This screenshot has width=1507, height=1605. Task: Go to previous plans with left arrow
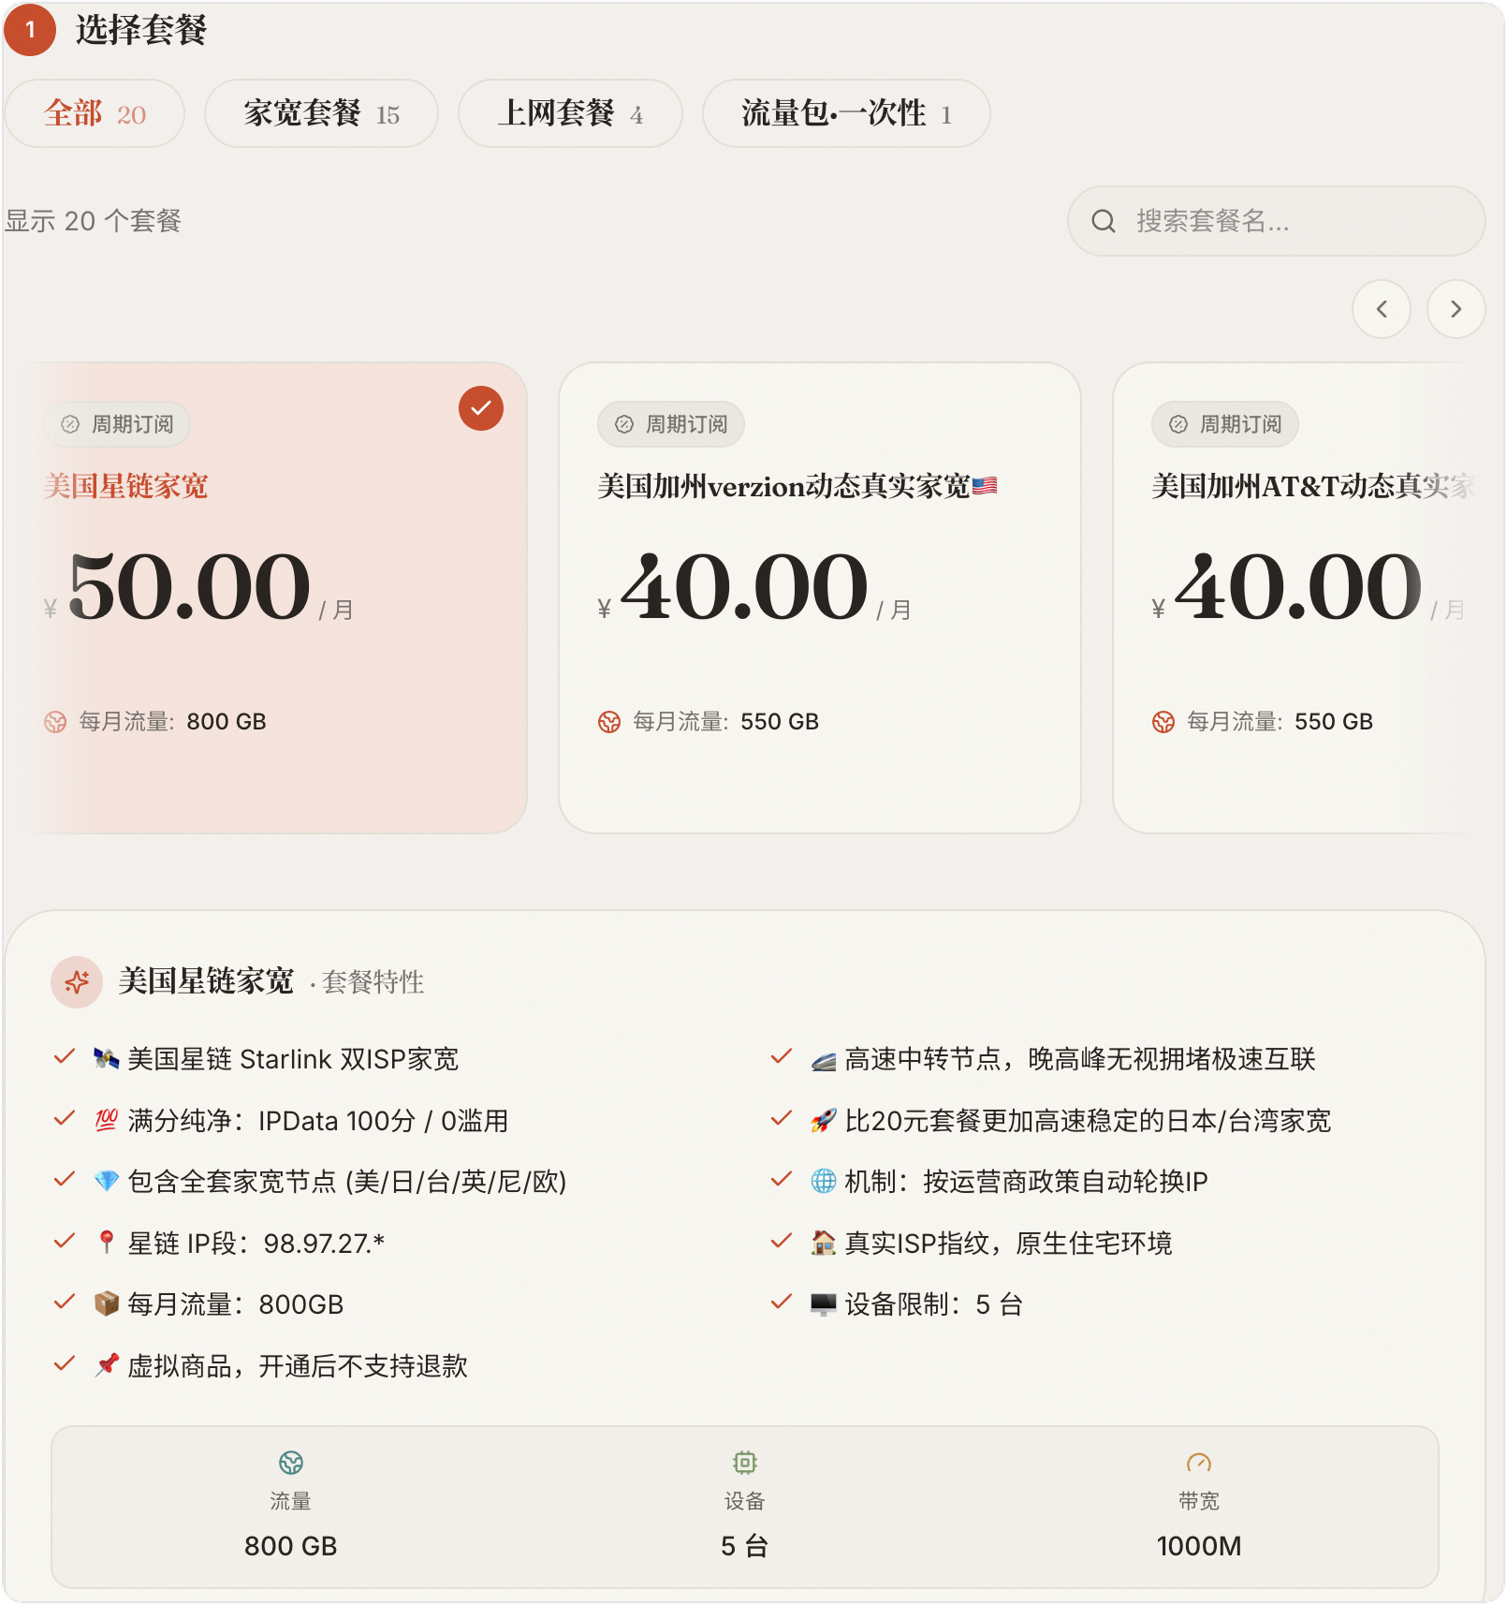point(1382,309)
